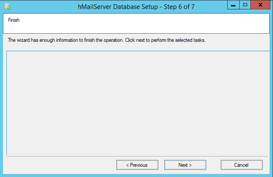Viewport: 273px width, 177px height.
Task: Click the separator line above the buttons
Action: [137, 157]
